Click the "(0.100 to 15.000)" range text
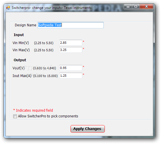 click(45, 76)
